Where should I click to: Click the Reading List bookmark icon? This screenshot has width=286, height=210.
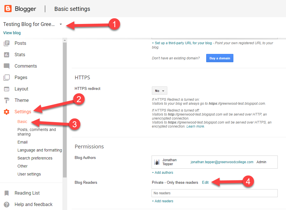pyautogui.click(x=7, y=193)
